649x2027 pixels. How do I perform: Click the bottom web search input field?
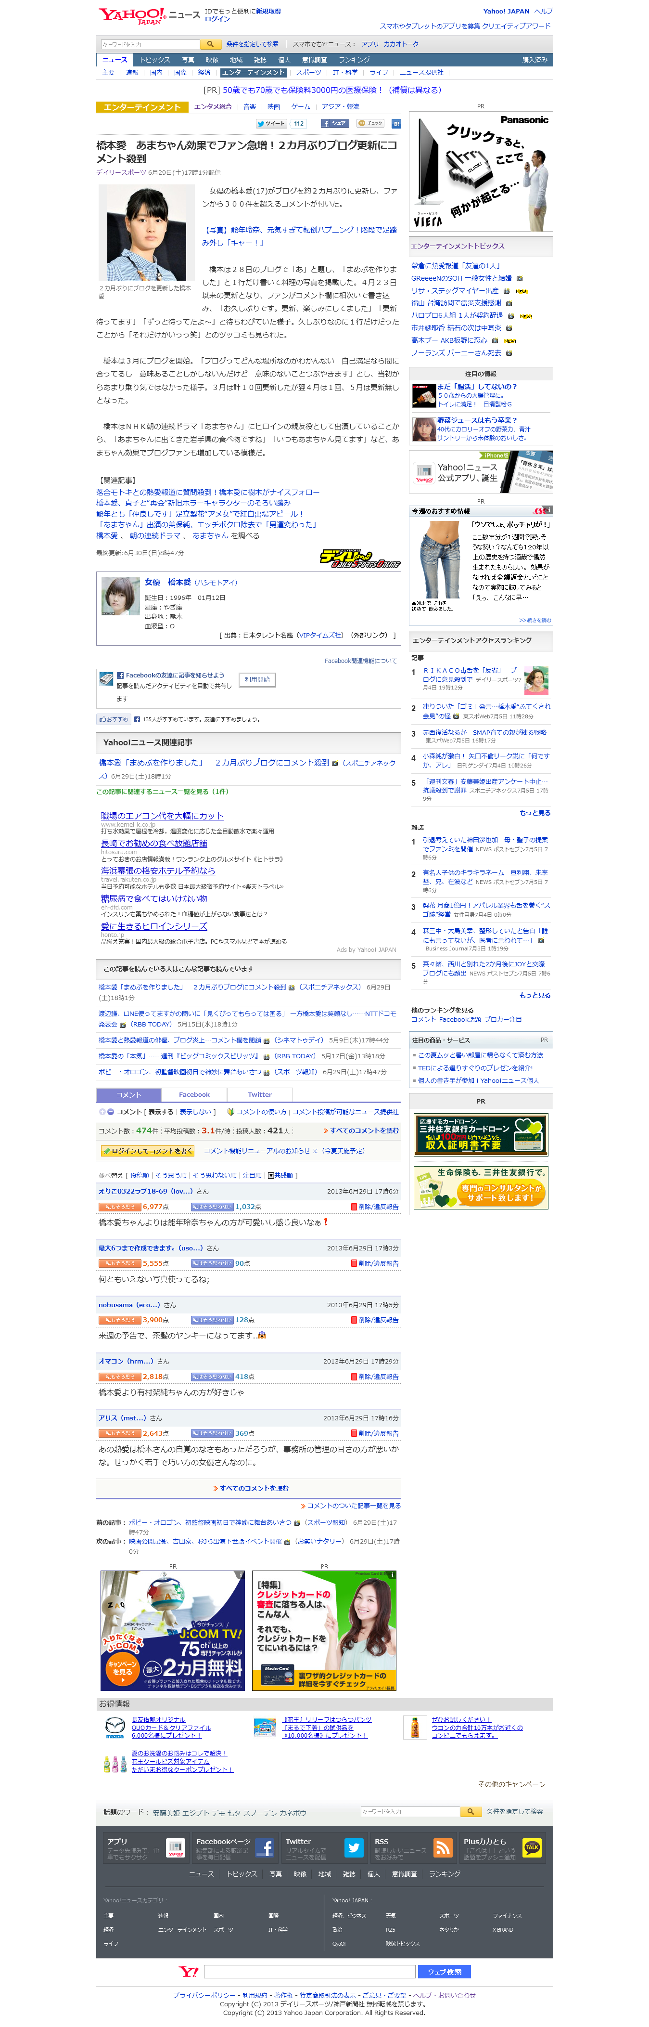[x=309, y=1971]
